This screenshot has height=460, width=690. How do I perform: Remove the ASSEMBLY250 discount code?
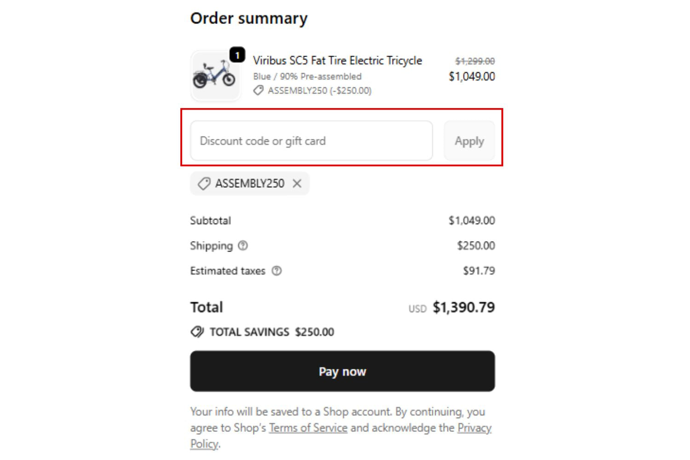point(297,184)
